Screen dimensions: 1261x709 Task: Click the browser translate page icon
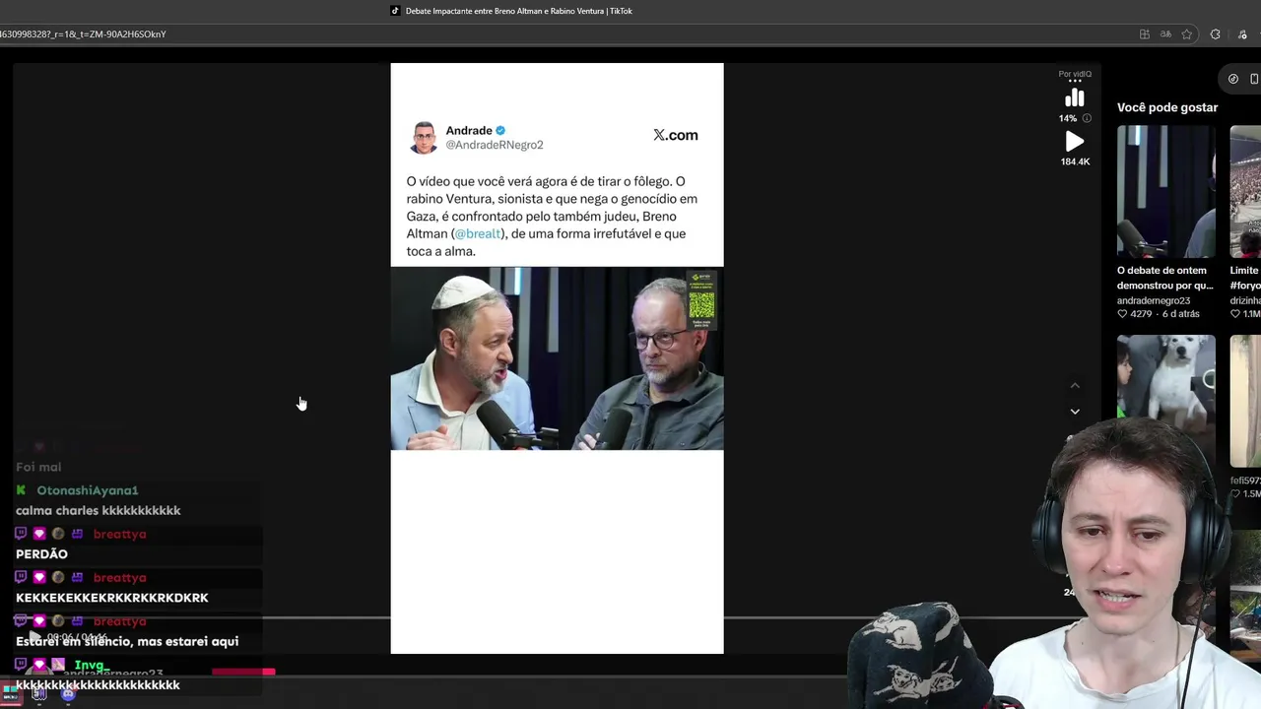pos(1165,34)
